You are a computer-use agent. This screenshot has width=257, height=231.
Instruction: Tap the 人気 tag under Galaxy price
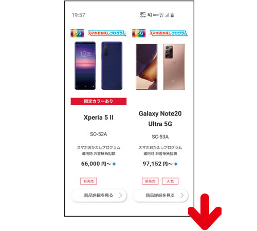(x=170, y=181)
